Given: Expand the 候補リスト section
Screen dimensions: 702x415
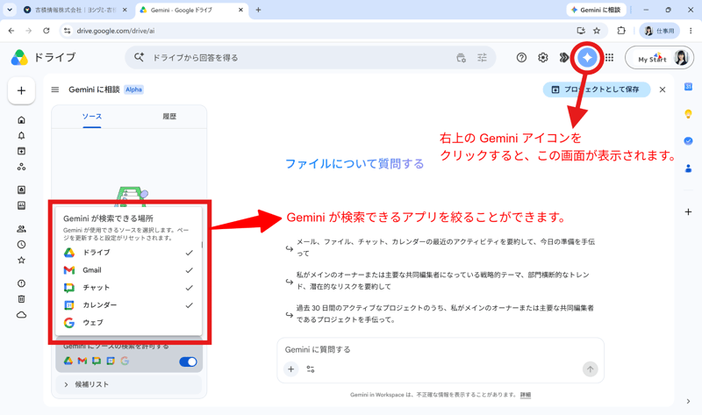Looking at the screenshot, I should click(129, 384).
